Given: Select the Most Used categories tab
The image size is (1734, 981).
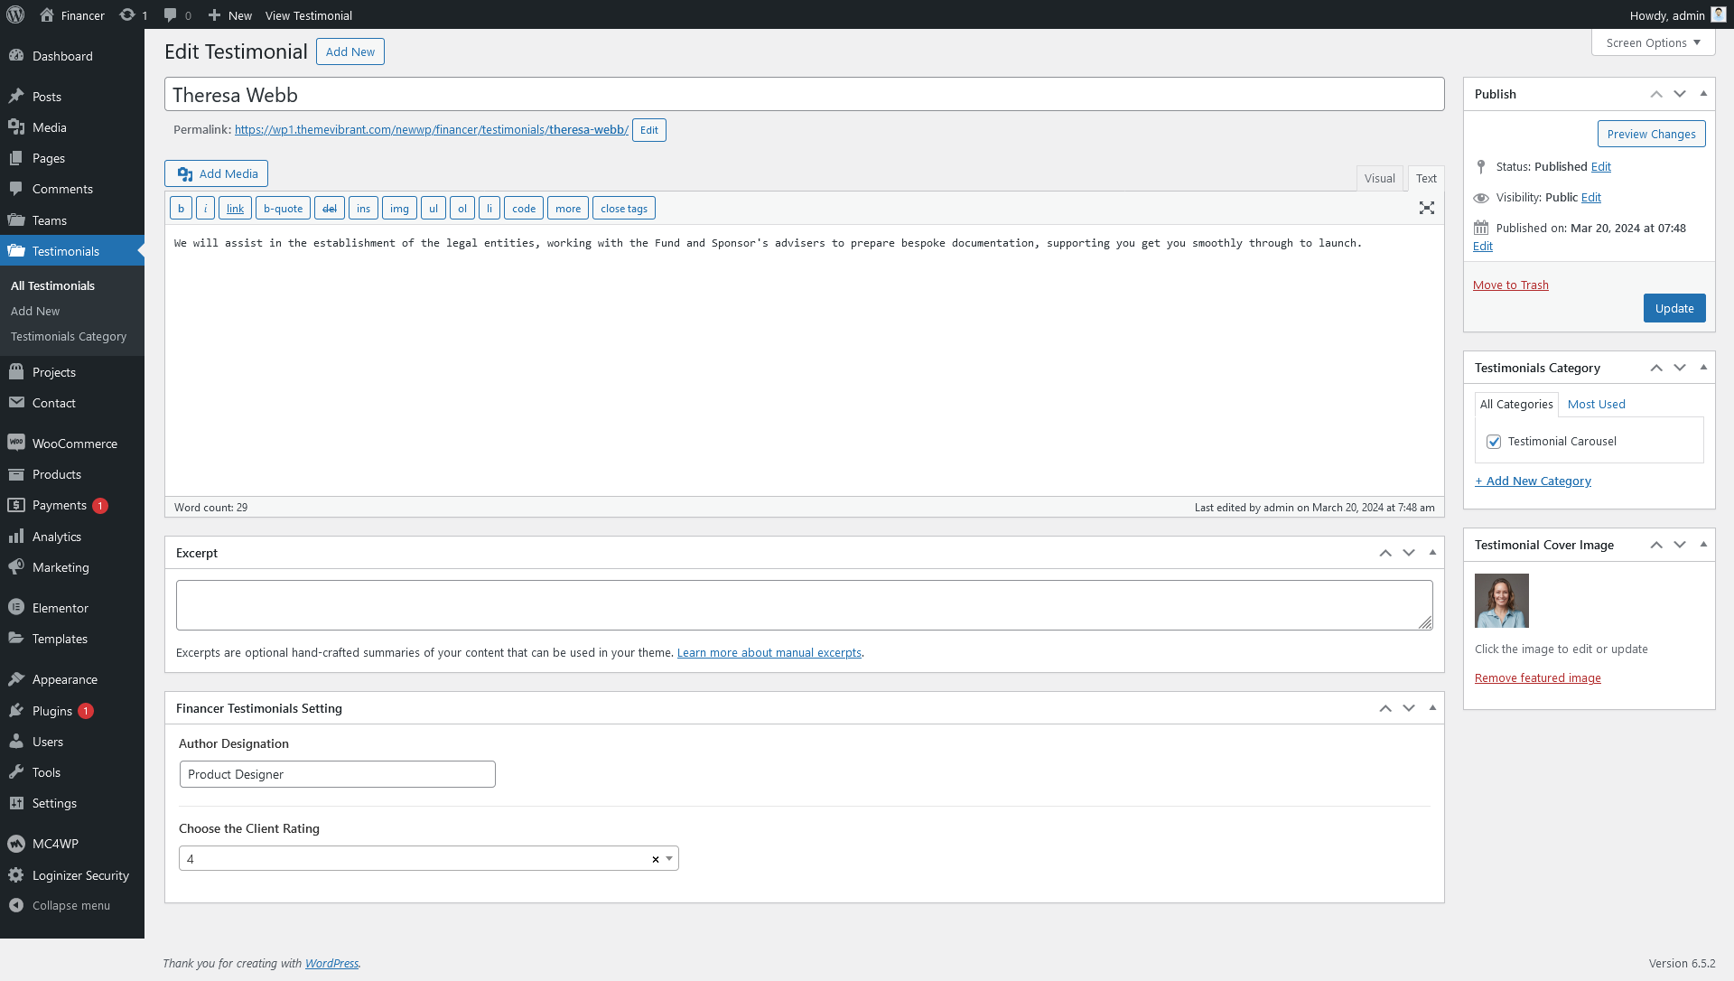Looking at the screenshot, I should (1596, 404).
